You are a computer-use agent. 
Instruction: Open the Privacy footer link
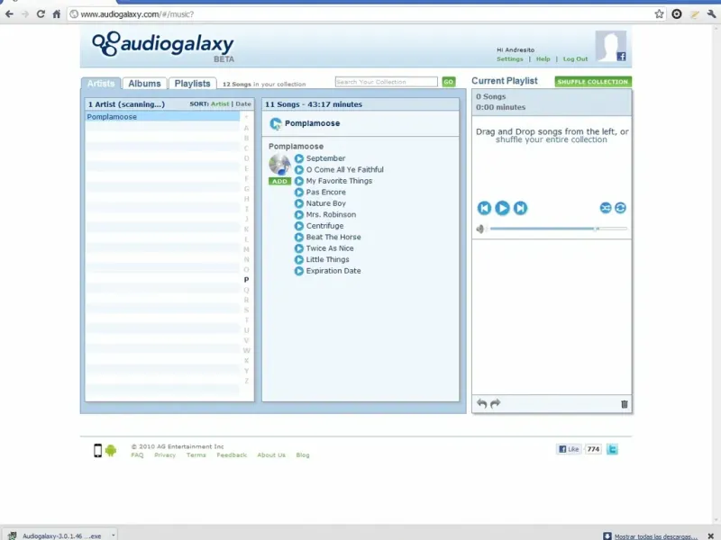point(165,455)
